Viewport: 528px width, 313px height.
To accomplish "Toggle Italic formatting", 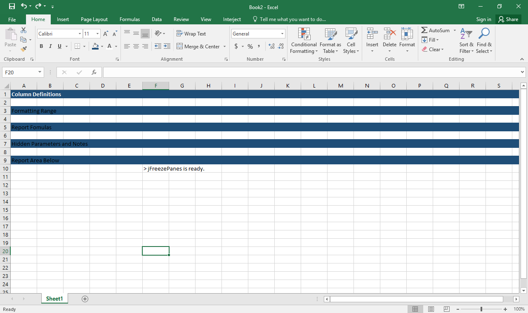I will pyautogui.click(x=50, y=46).
